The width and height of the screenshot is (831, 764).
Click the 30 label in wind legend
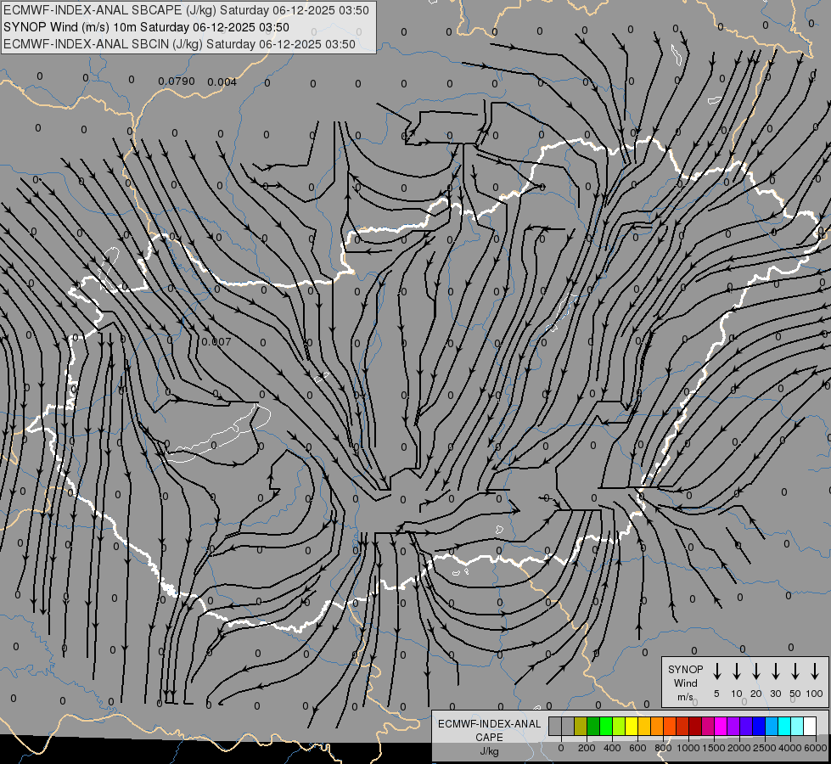pyautogui.click(x=775, y=694)
